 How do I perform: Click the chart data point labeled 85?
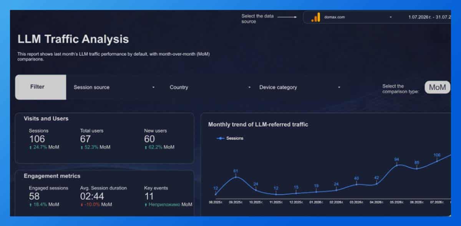(417, 168)
